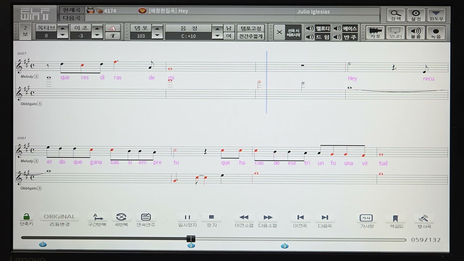Add a bookmark (책갈피)
This screenshot has width=464, height=261.
[396, 221]
